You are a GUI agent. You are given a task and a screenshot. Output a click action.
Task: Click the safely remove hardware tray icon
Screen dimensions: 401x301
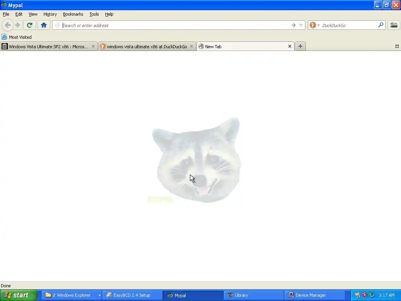click(x=372, y=295)
